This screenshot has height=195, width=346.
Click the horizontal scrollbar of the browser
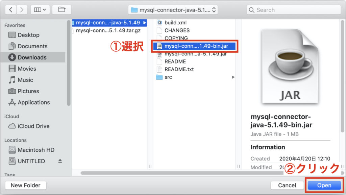182,173
